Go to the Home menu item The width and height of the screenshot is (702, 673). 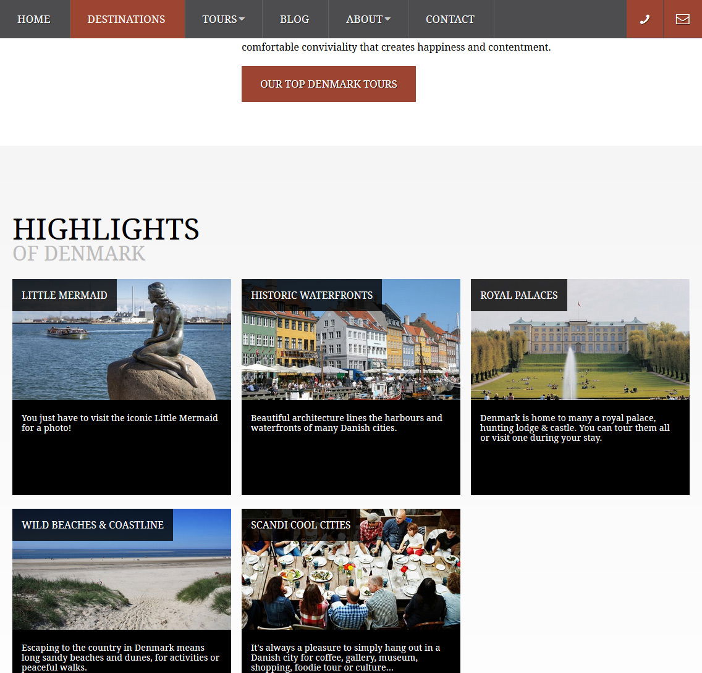(x=34, y=19)
